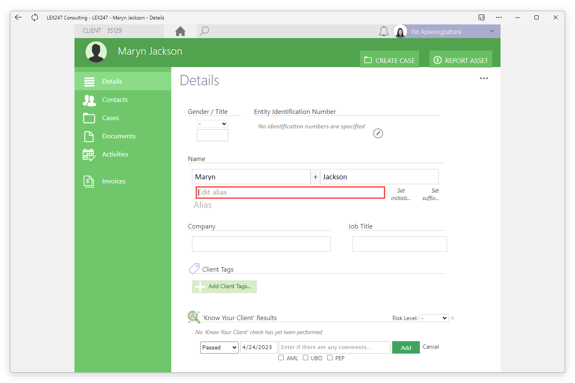Click the first name field containing Maryn
The height and width of the screenshot is (383, 575).
[x=251, y=177]
